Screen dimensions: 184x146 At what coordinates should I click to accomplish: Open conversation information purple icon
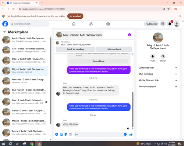click(x=130, y=35)
